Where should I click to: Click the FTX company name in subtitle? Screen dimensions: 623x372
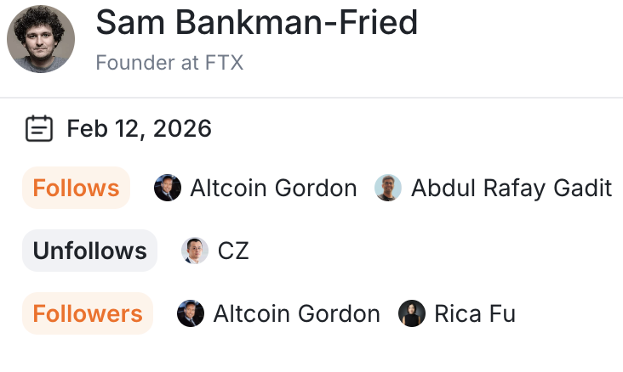(x=223, y=63)
